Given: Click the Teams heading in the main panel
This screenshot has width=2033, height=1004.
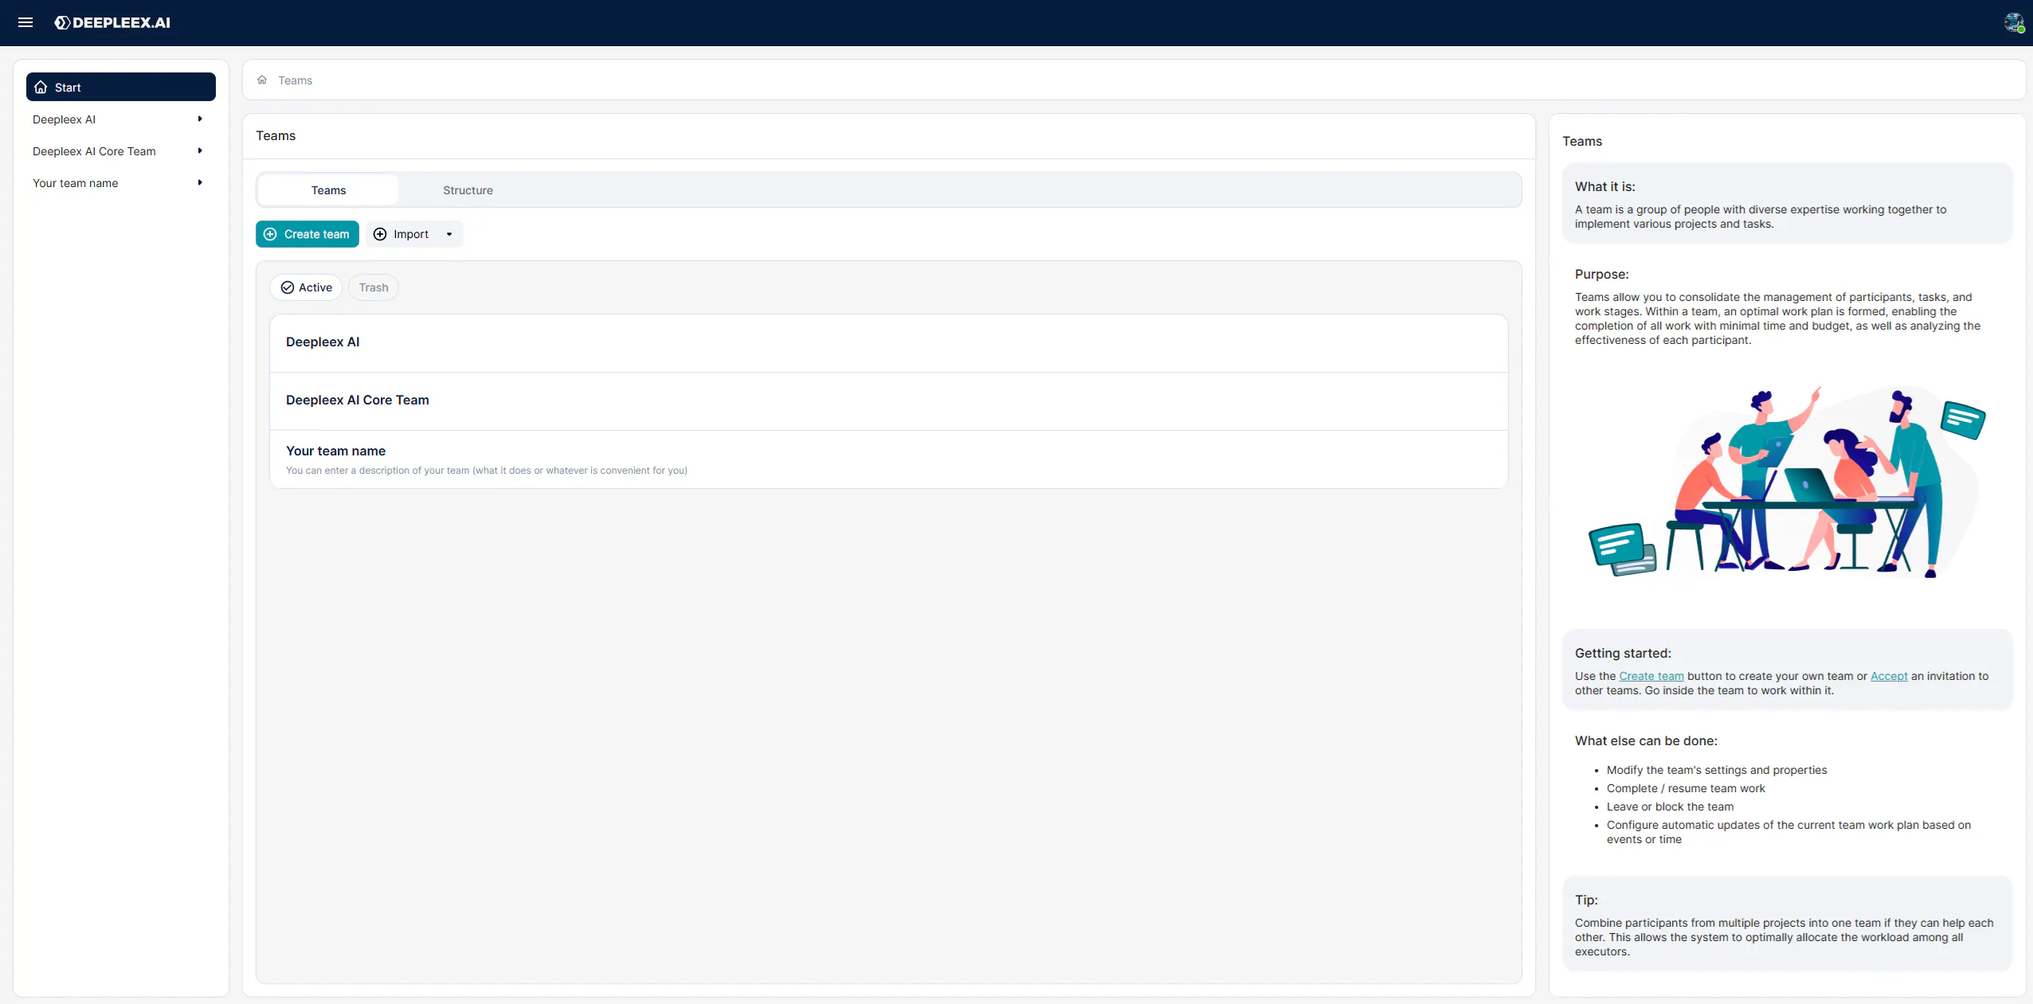Looking at the screenshot, I should (276, 135).
